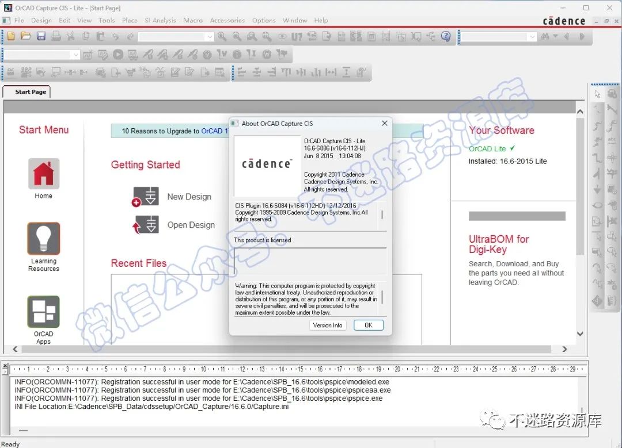Select the Start Page tab
This screenshot has width=622, height=448.
pyautogui.click(x=27, y=91)
